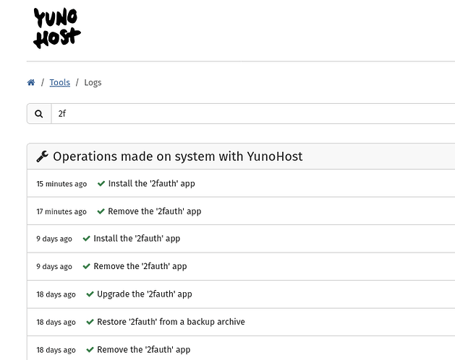Click '9 days ago' timestamp beside Install
The height and width of the screenshot is (360, 455).
point(54,239)
